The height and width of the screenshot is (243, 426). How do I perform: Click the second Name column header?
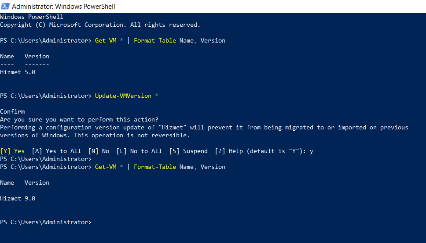click(7, 182)
